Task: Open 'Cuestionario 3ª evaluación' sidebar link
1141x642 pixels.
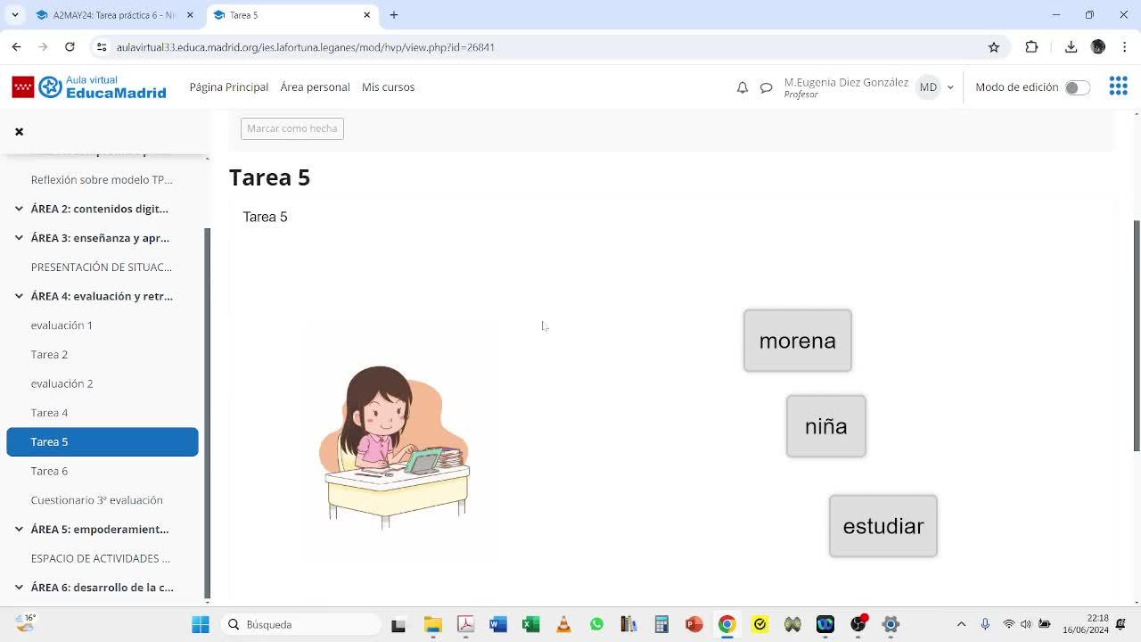Action: [x=97, y=500]
